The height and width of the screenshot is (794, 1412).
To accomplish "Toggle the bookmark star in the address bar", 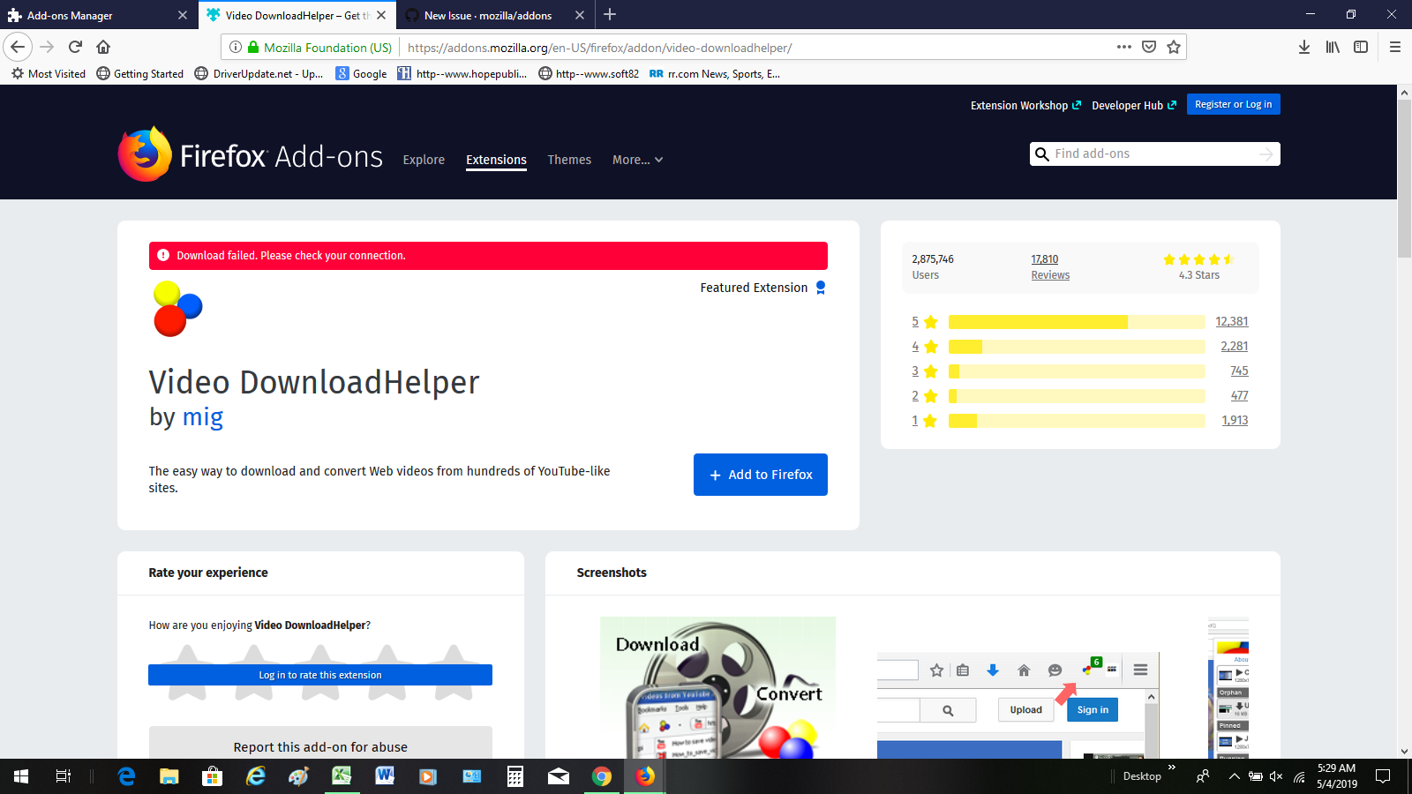I will click(x=1174, y=47).
